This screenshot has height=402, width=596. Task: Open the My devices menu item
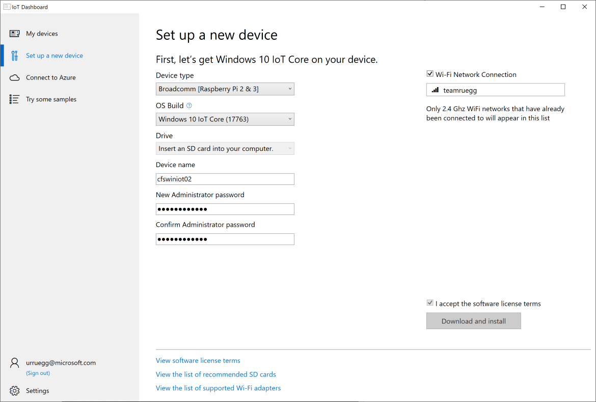pos(70,34)
